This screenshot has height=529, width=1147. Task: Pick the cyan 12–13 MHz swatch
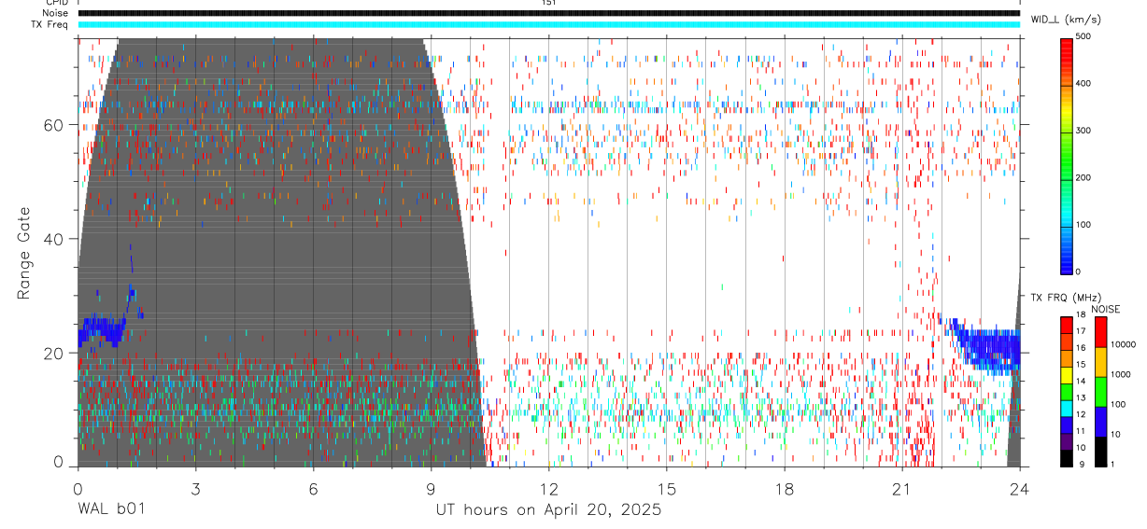[x=1067, y=409]
